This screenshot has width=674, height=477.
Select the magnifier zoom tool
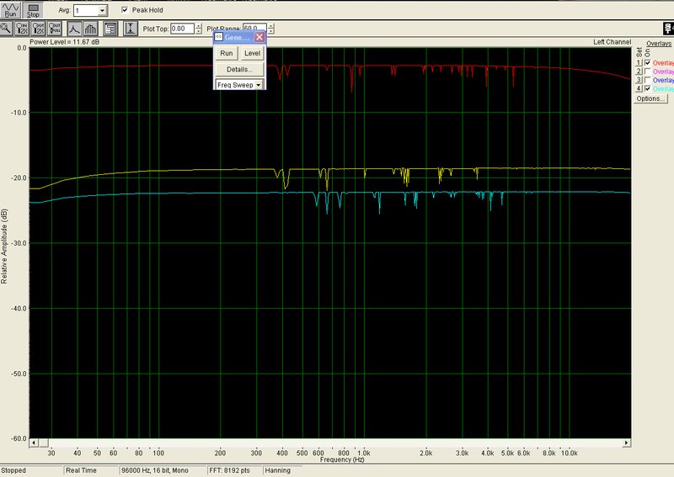point(6,29)
